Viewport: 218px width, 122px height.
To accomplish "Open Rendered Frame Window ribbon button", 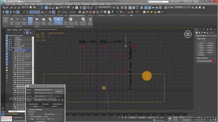I will pyautogui.click(x=58, y=21).
